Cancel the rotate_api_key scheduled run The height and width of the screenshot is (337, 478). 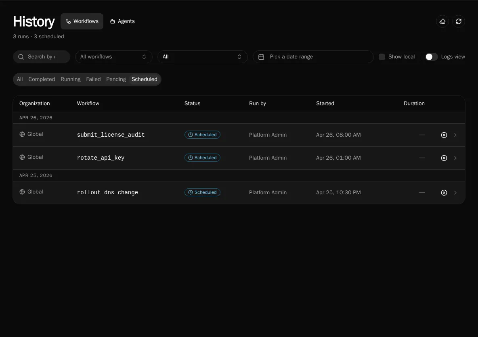click(x=444, y=158)
